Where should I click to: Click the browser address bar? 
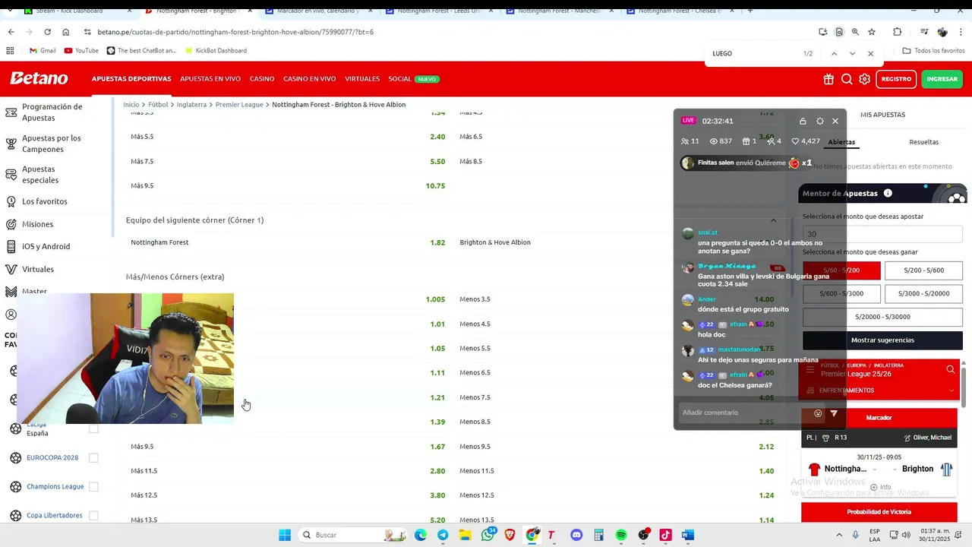448,32
